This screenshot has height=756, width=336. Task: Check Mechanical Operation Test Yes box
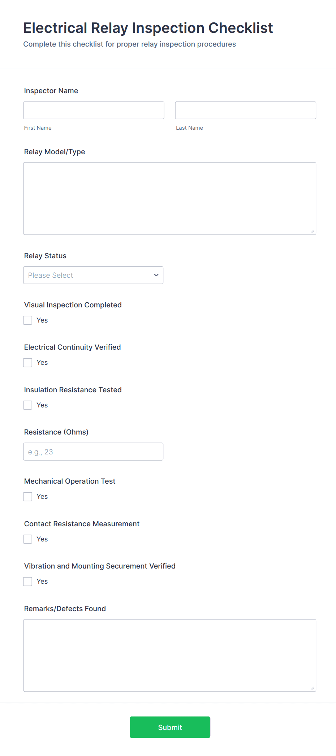[x=28, y=497]
